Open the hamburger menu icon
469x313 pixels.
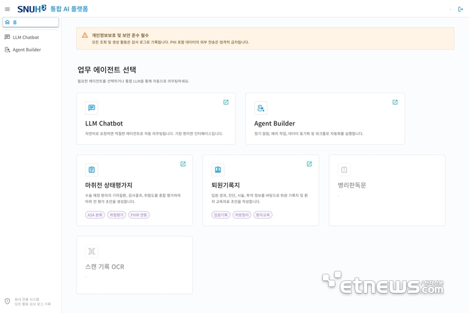coord(7,9)
